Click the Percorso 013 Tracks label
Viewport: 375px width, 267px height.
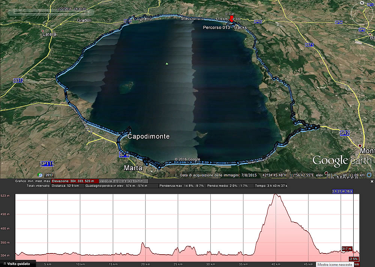pyautogui.click(x=219, y=28)
